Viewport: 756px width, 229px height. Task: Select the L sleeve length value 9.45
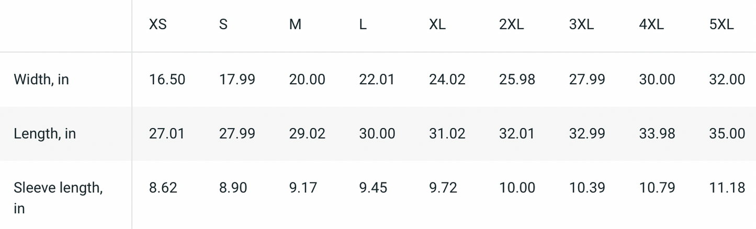click(x=373, y=187)
